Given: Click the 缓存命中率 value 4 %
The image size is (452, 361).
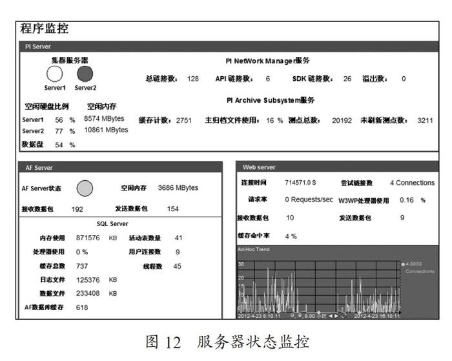Looking at the screenshot, I should tap(291, 236).
